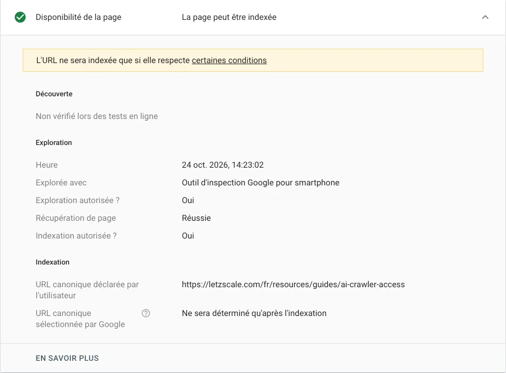Click 'Non vérifié lors des tests en ligne'
This screenshot has width=506, height=373.
[97, 116]
